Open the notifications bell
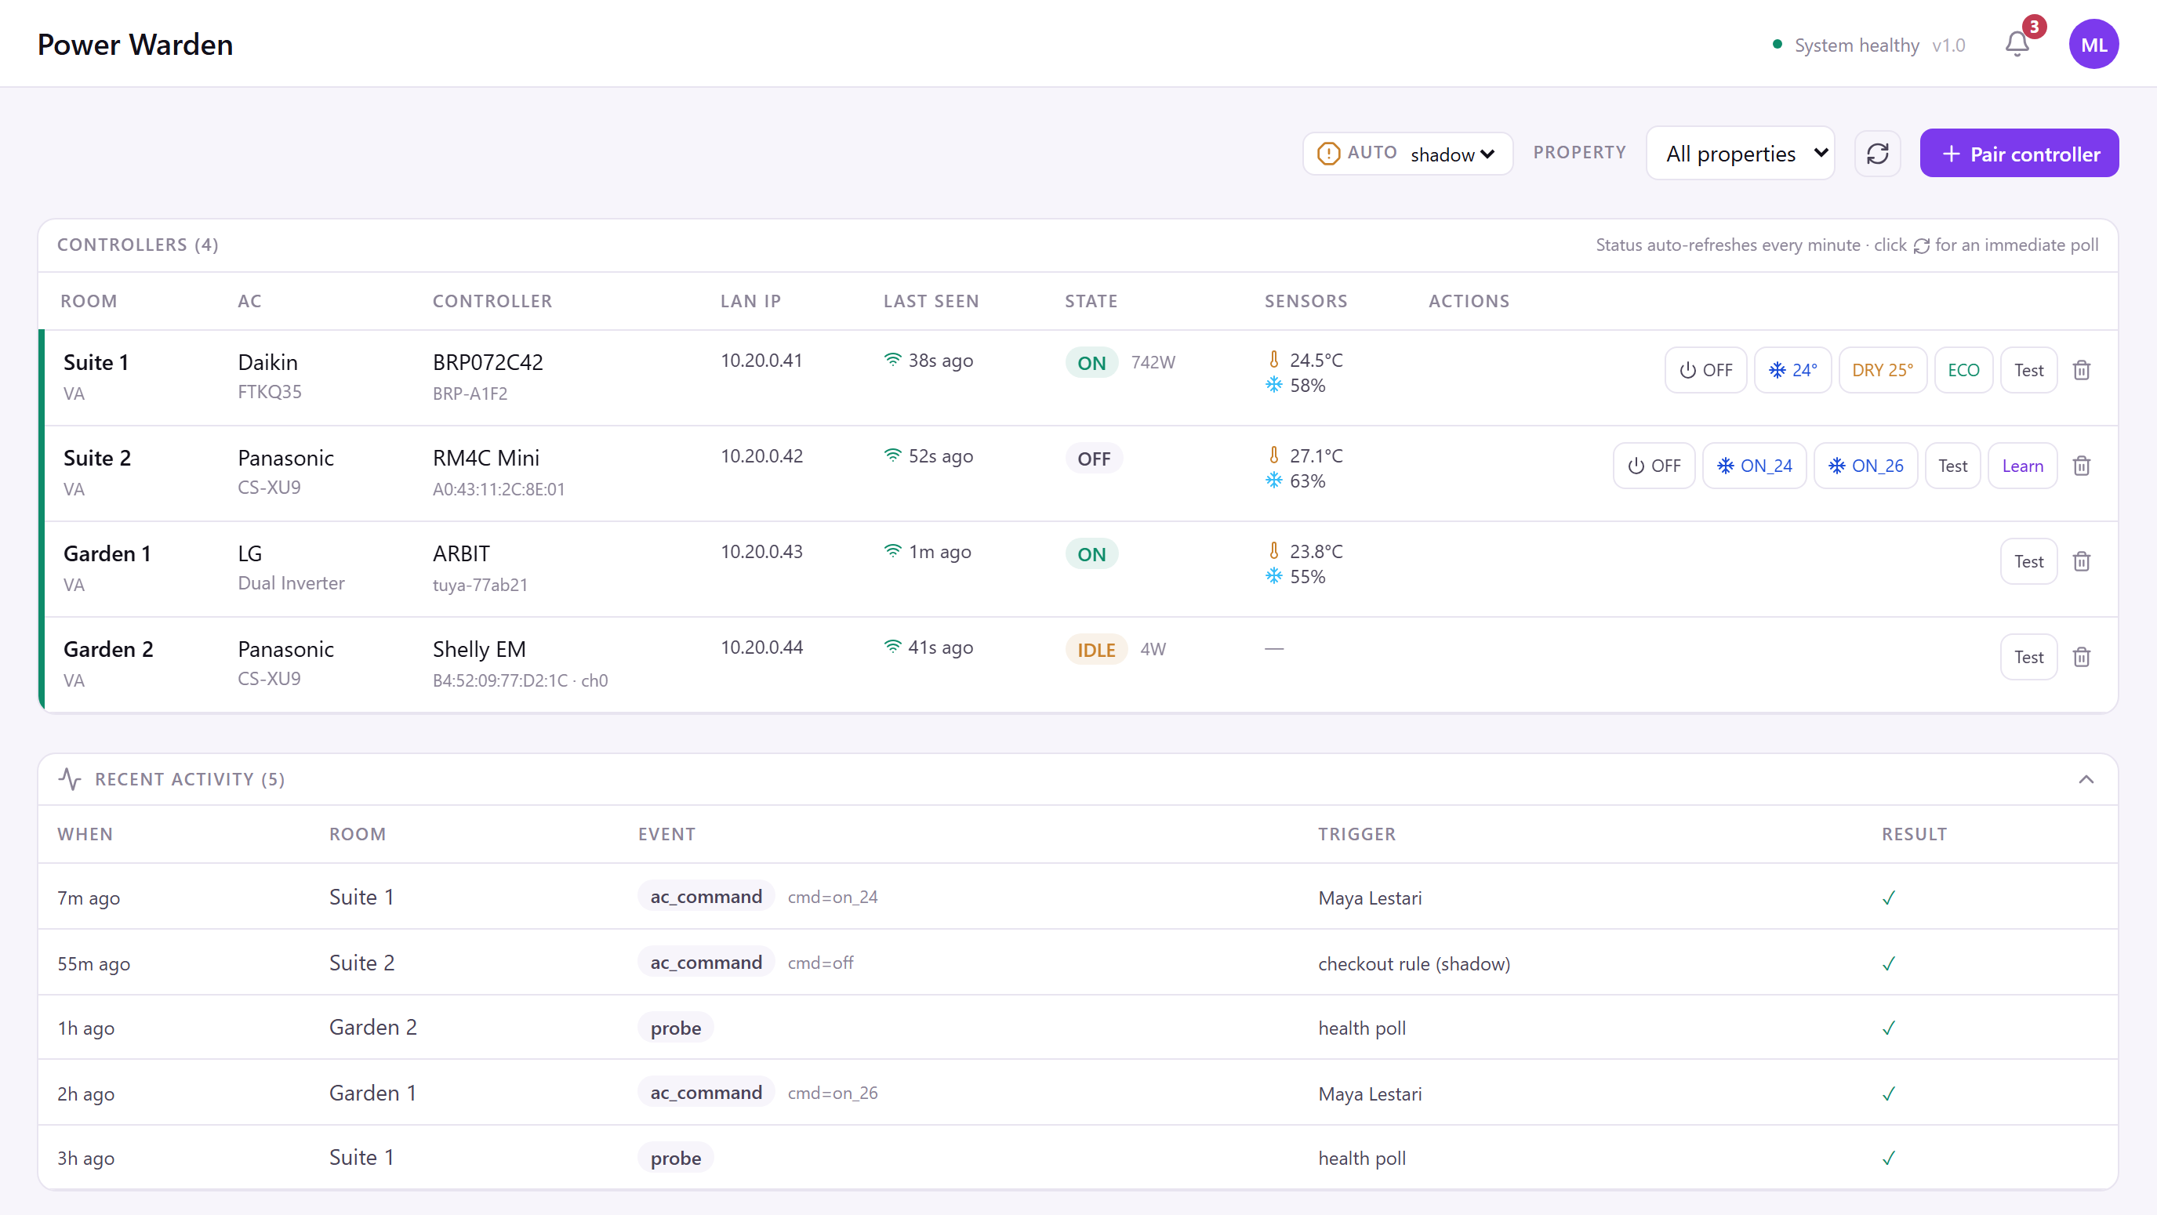Screen dimensions: 2157x1215 tap(2017, 45)
